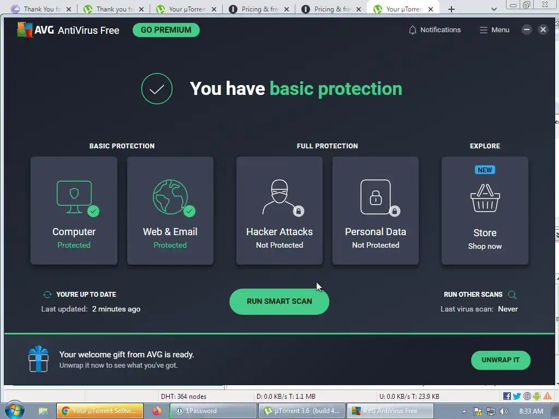
Task: Click 'DHT: 364 nodes' in uTorrent status bar
Action: click(x=183, y=396)
